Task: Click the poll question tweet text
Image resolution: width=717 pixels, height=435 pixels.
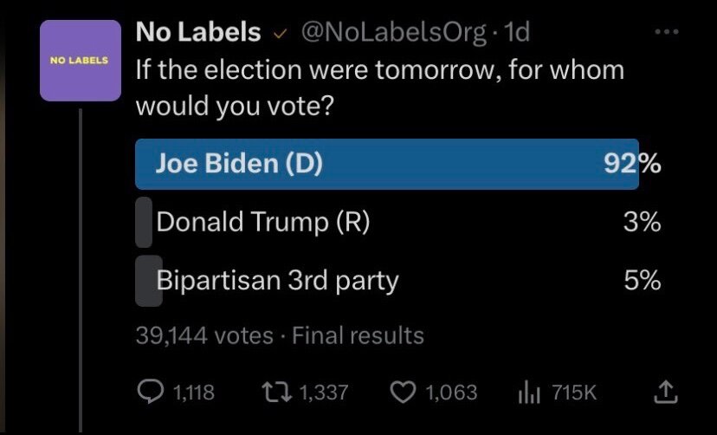Action: 379,86
